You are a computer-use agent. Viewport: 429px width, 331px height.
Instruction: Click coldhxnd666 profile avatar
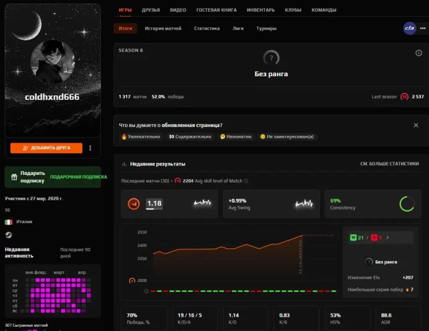coord(53,61)
